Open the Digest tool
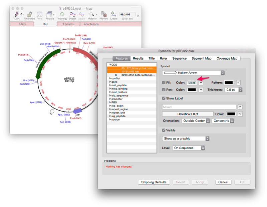Screen dimensions: 267x207 coord(72,14)
